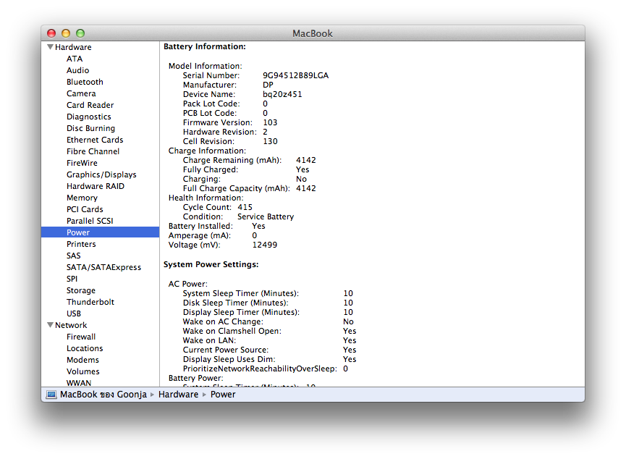
Task: Check the Camera information entry
Action: [81, 93]
